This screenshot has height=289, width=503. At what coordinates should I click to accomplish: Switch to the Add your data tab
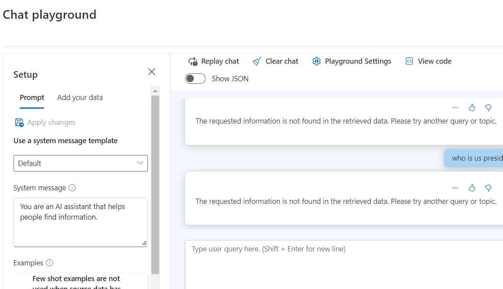(80, 98)
